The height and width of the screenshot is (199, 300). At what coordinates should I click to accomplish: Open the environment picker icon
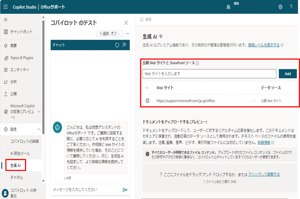pos(228,7)
